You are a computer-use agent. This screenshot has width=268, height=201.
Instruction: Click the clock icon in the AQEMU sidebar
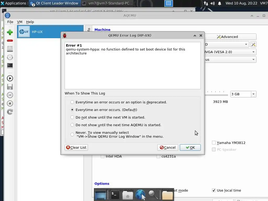tap(10, 57)
